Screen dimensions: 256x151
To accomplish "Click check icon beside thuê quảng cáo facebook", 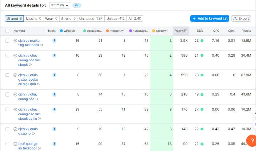I will pyautogui.click(x=15, y=144).
